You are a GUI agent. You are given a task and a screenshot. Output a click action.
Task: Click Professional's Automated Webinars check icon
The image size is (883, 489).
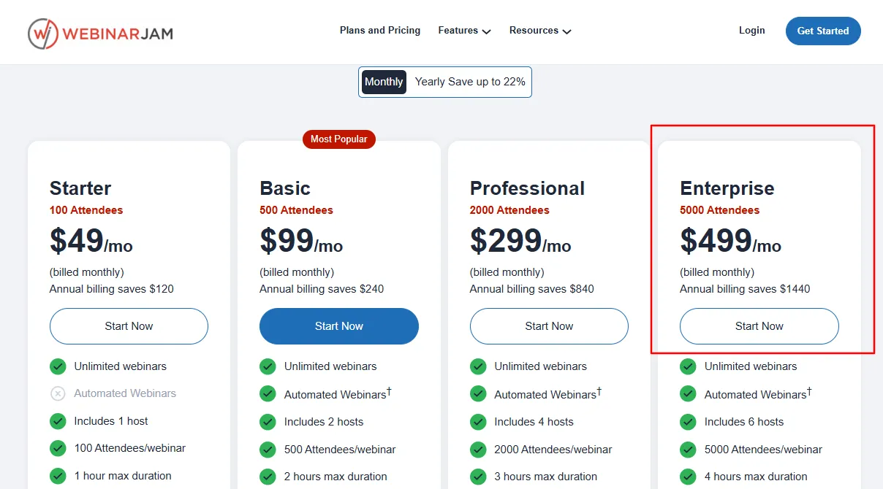478,394
